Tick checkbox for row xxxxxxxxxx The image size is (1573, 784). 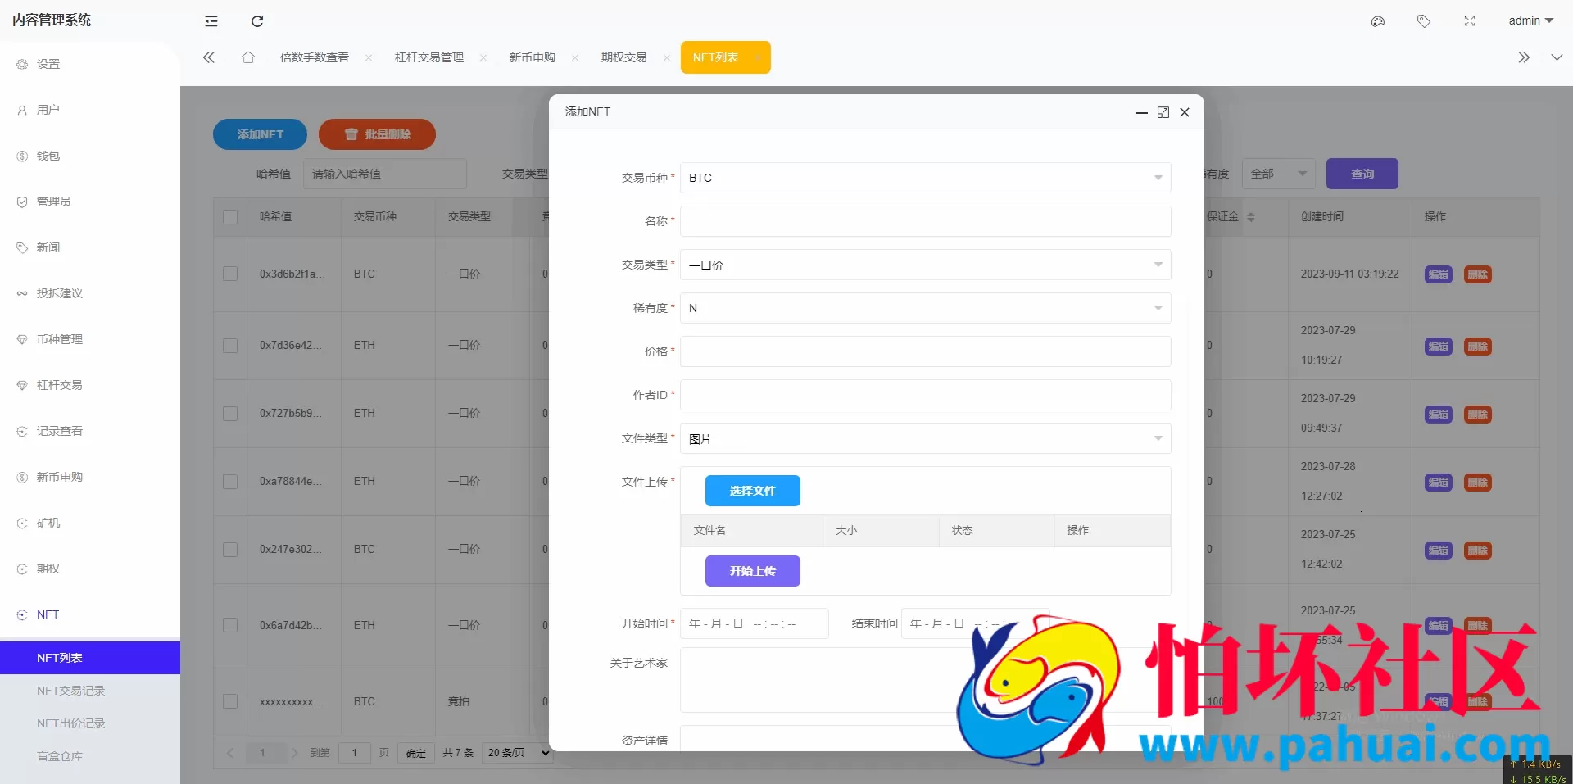point(230,701)
